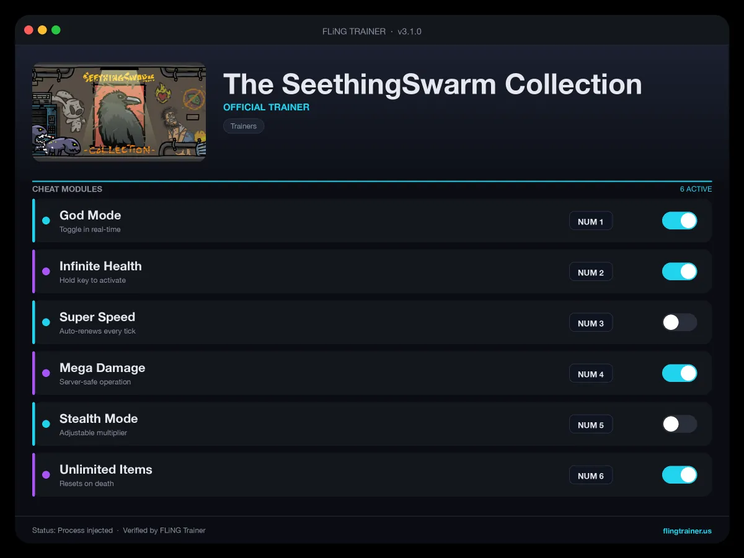Image resolution: width=744 pixels, height=558 pixels.
Task: Open the SeethingSwarm Collection cover thumbnail
Action: [119, 112]
